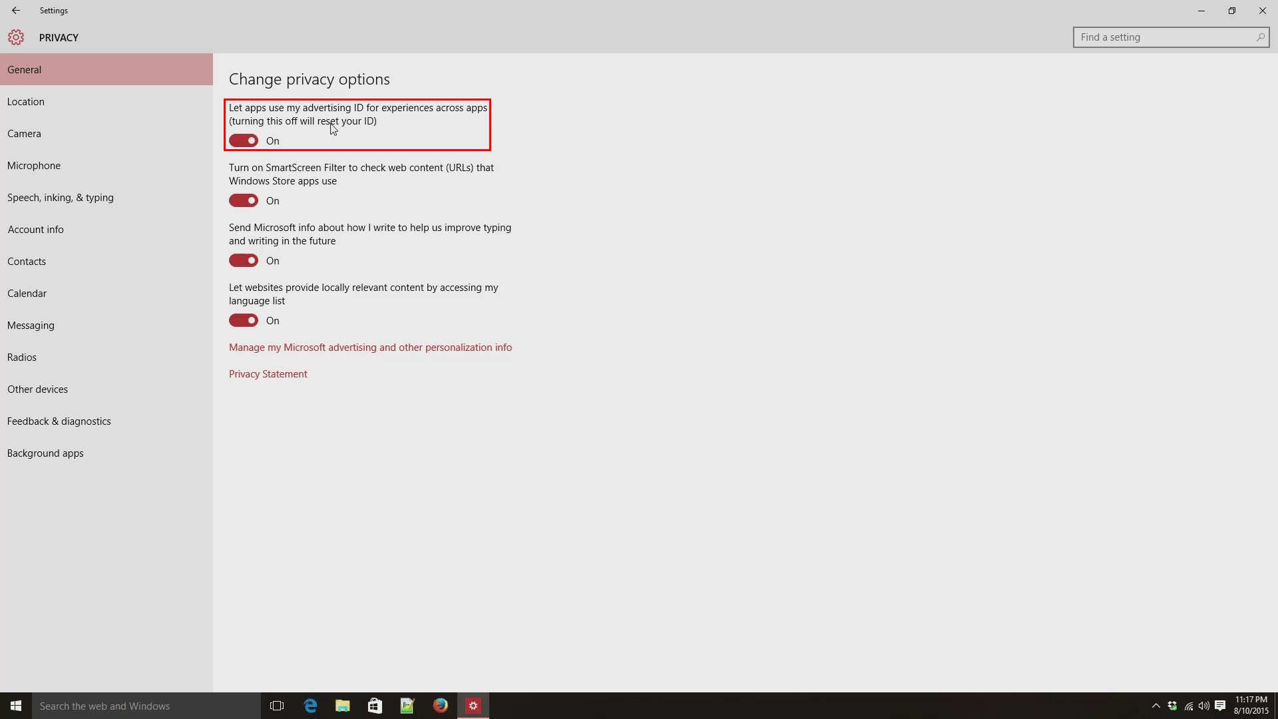Open Windows Store from taskbar
Viewport: 1278px width, 719px height.
pyautogui.click(x=375, y=706)
